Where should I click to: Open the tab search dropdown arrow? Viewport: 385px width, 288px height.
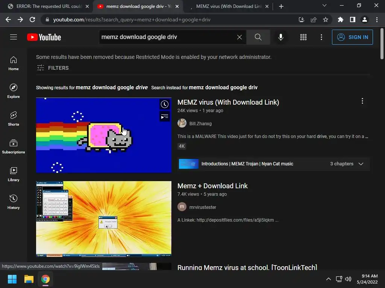pos(324,5)
